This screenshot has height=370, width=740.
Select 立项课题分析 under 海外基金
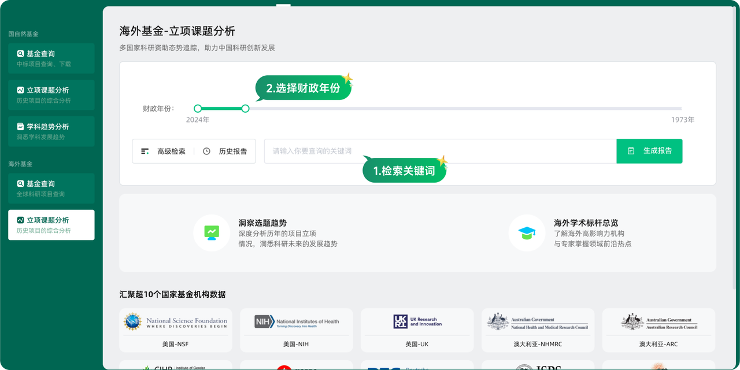pyautogui.click(x=51, y=225)
